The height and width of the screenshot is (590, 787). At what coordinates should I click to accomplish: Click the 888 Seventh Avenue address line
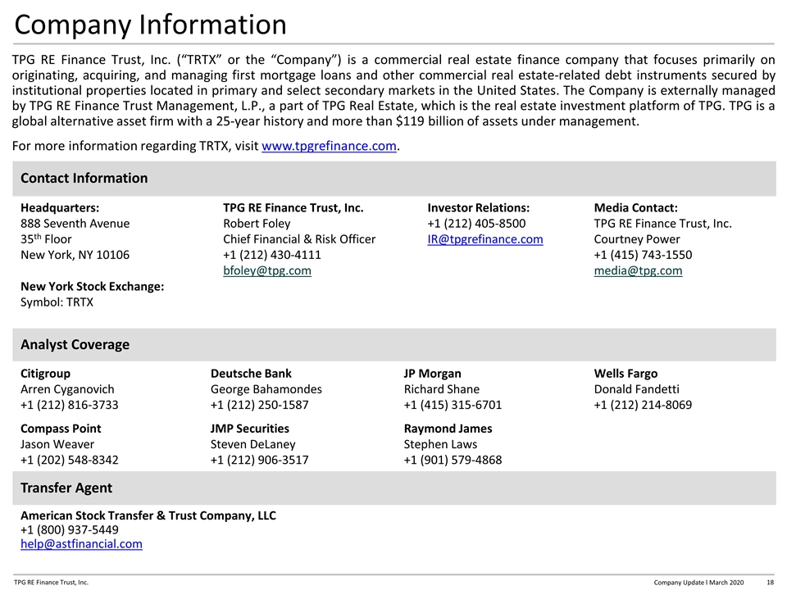pyautogui.click(x=75, y=224)
